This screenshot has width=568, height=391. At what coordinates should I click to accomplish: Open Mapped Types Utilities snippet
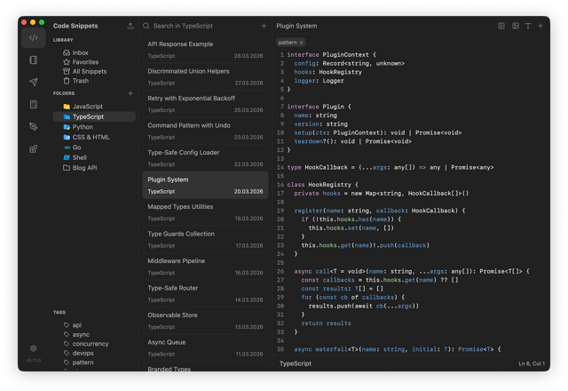coord(205,212)
